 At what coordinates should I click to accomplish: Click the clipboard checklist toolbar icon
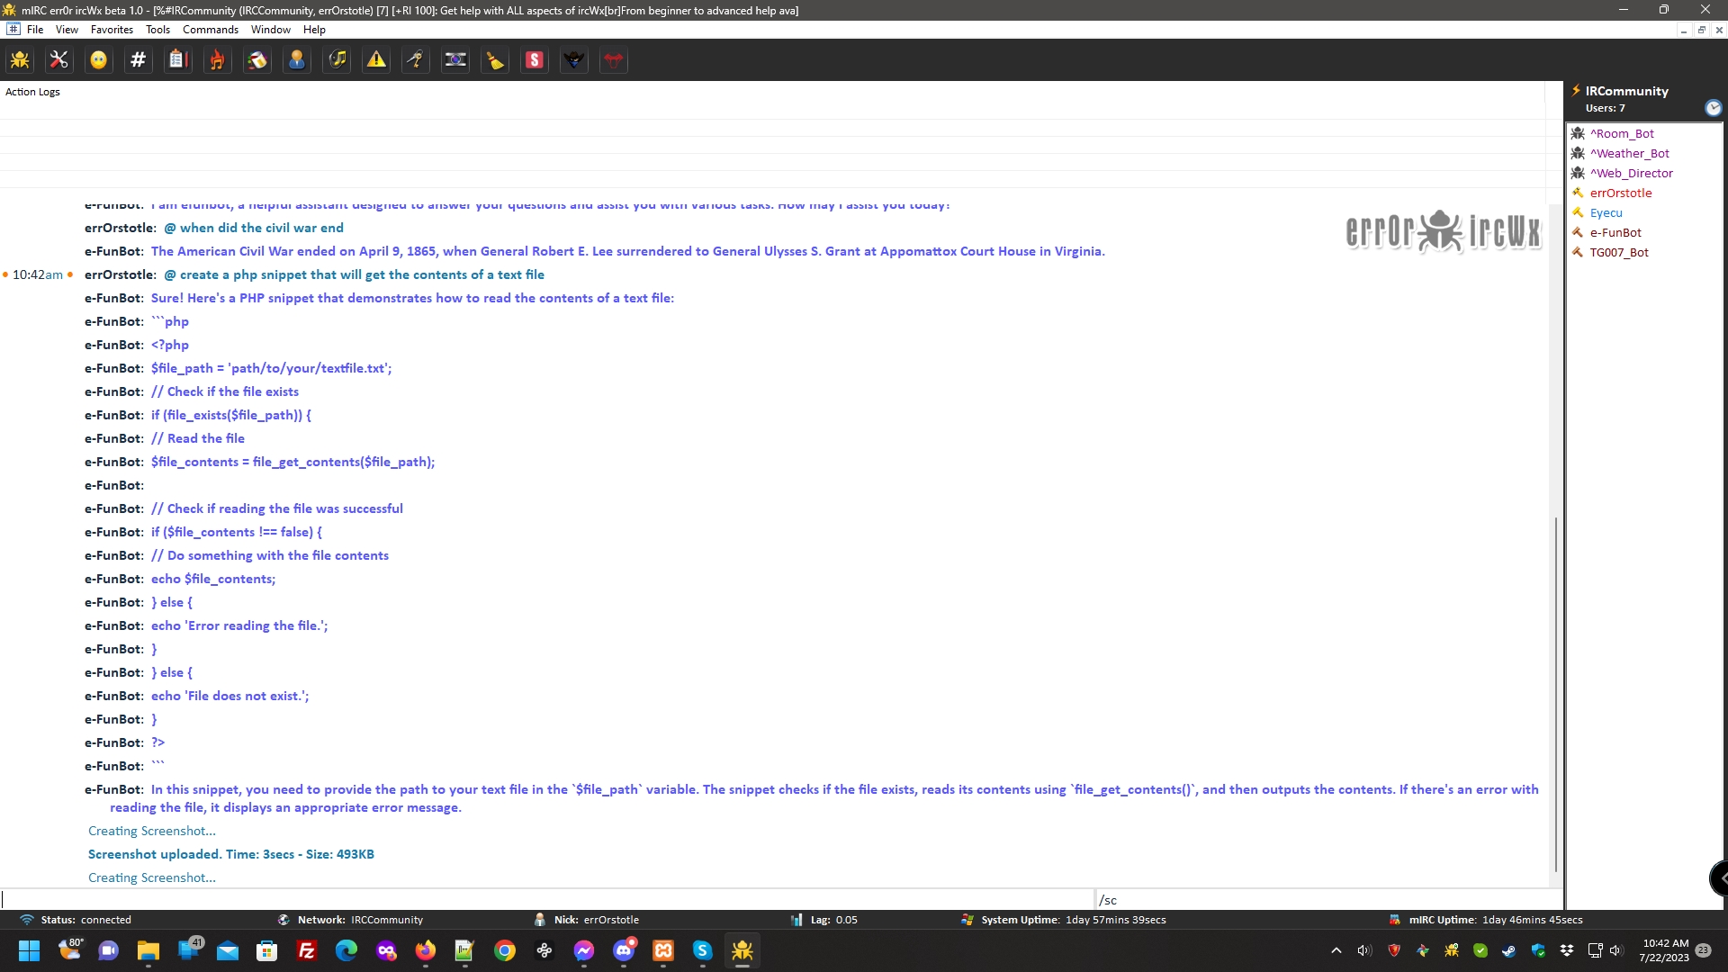pos(178,60)
